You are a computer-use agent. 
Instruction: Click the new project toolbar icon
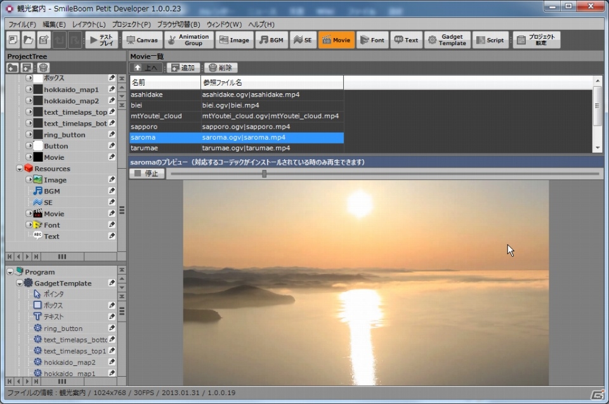pyautogui.click(x=13, y=39)
